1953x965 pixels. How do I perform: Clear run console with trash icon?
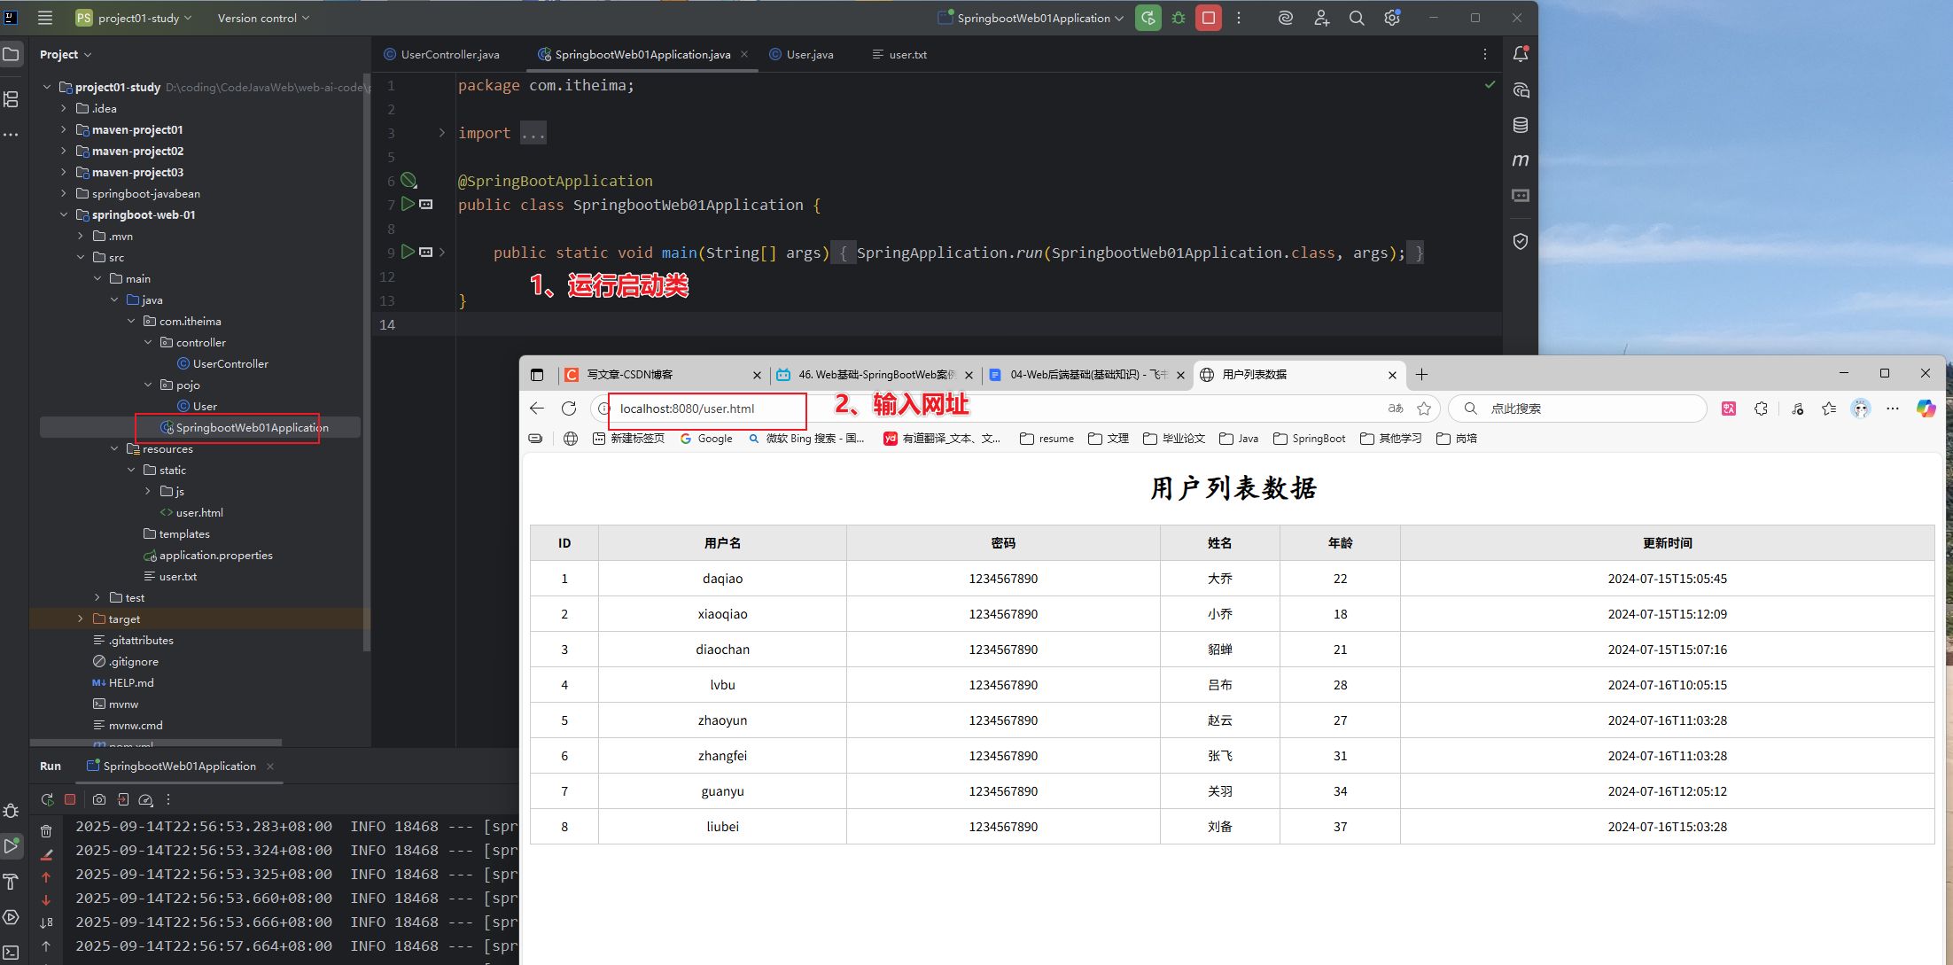point(46,831)
